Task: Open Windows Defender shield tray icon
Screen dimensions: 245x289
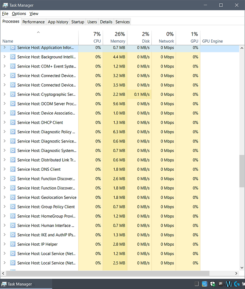Action: click(x=213, y=284)
